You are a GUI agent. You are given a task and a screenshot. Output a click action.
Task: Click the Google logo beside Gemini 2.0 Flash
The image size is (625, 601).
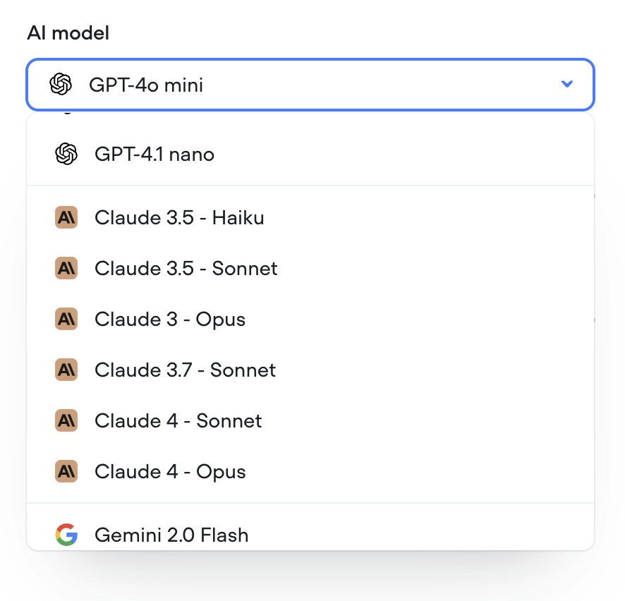tap(66, 535)
